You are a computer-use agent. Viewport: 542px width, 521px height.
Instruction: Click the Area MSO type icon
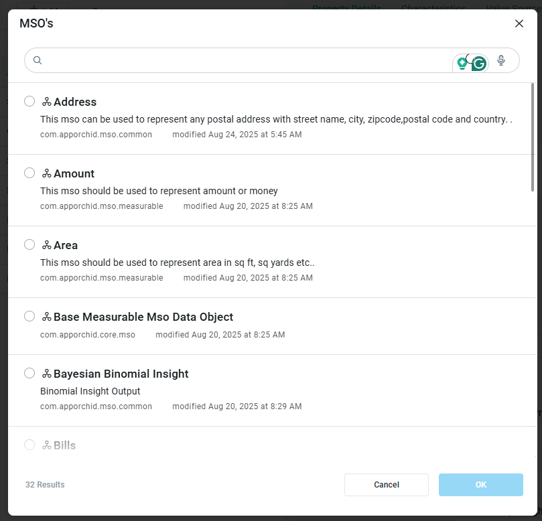coord(47,245)
